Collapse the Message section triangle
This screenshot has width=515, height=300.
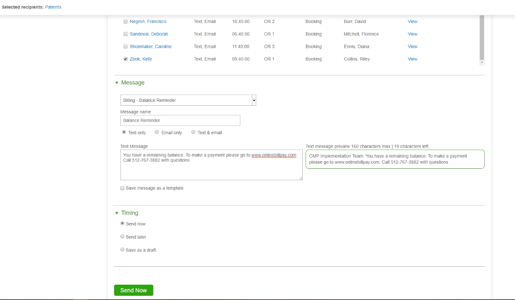click(117, 83)
